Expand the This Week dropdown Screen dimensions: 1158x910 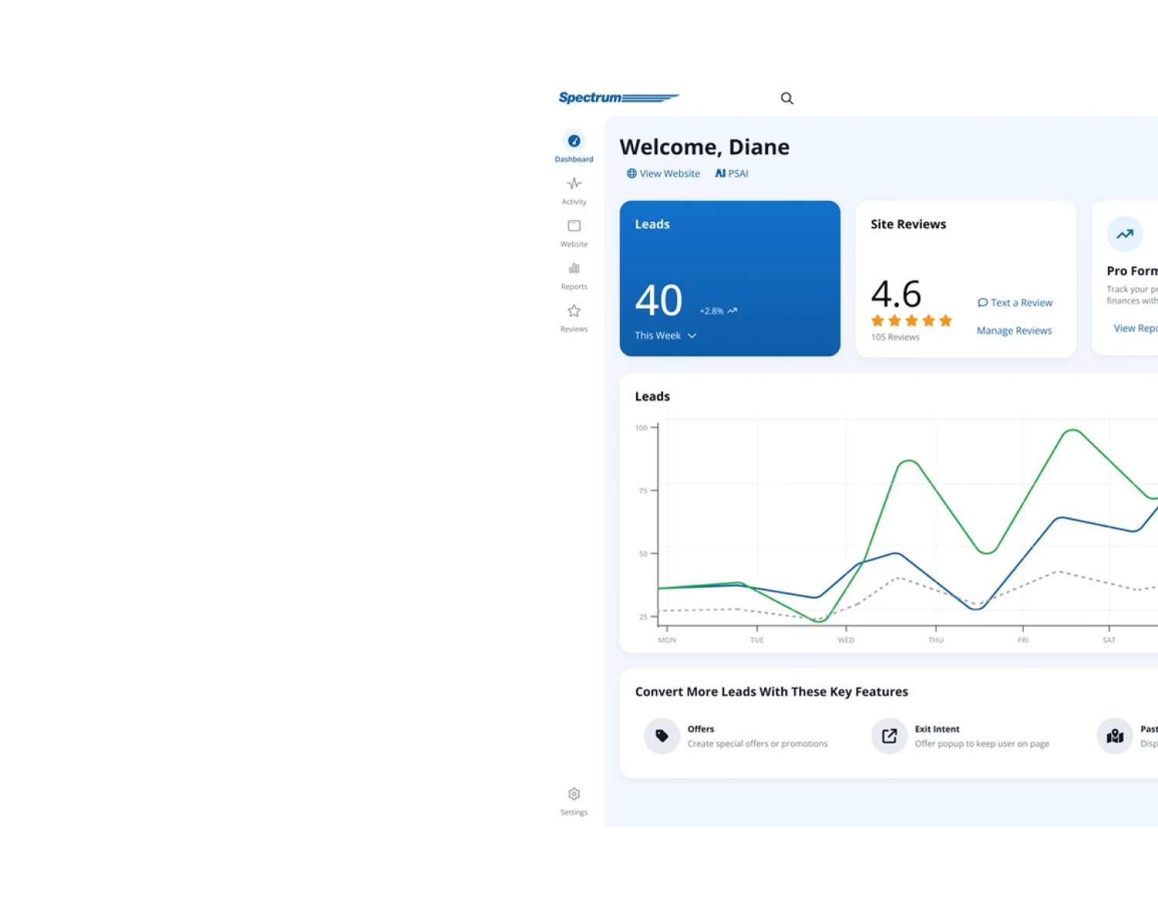coord(665,335)
